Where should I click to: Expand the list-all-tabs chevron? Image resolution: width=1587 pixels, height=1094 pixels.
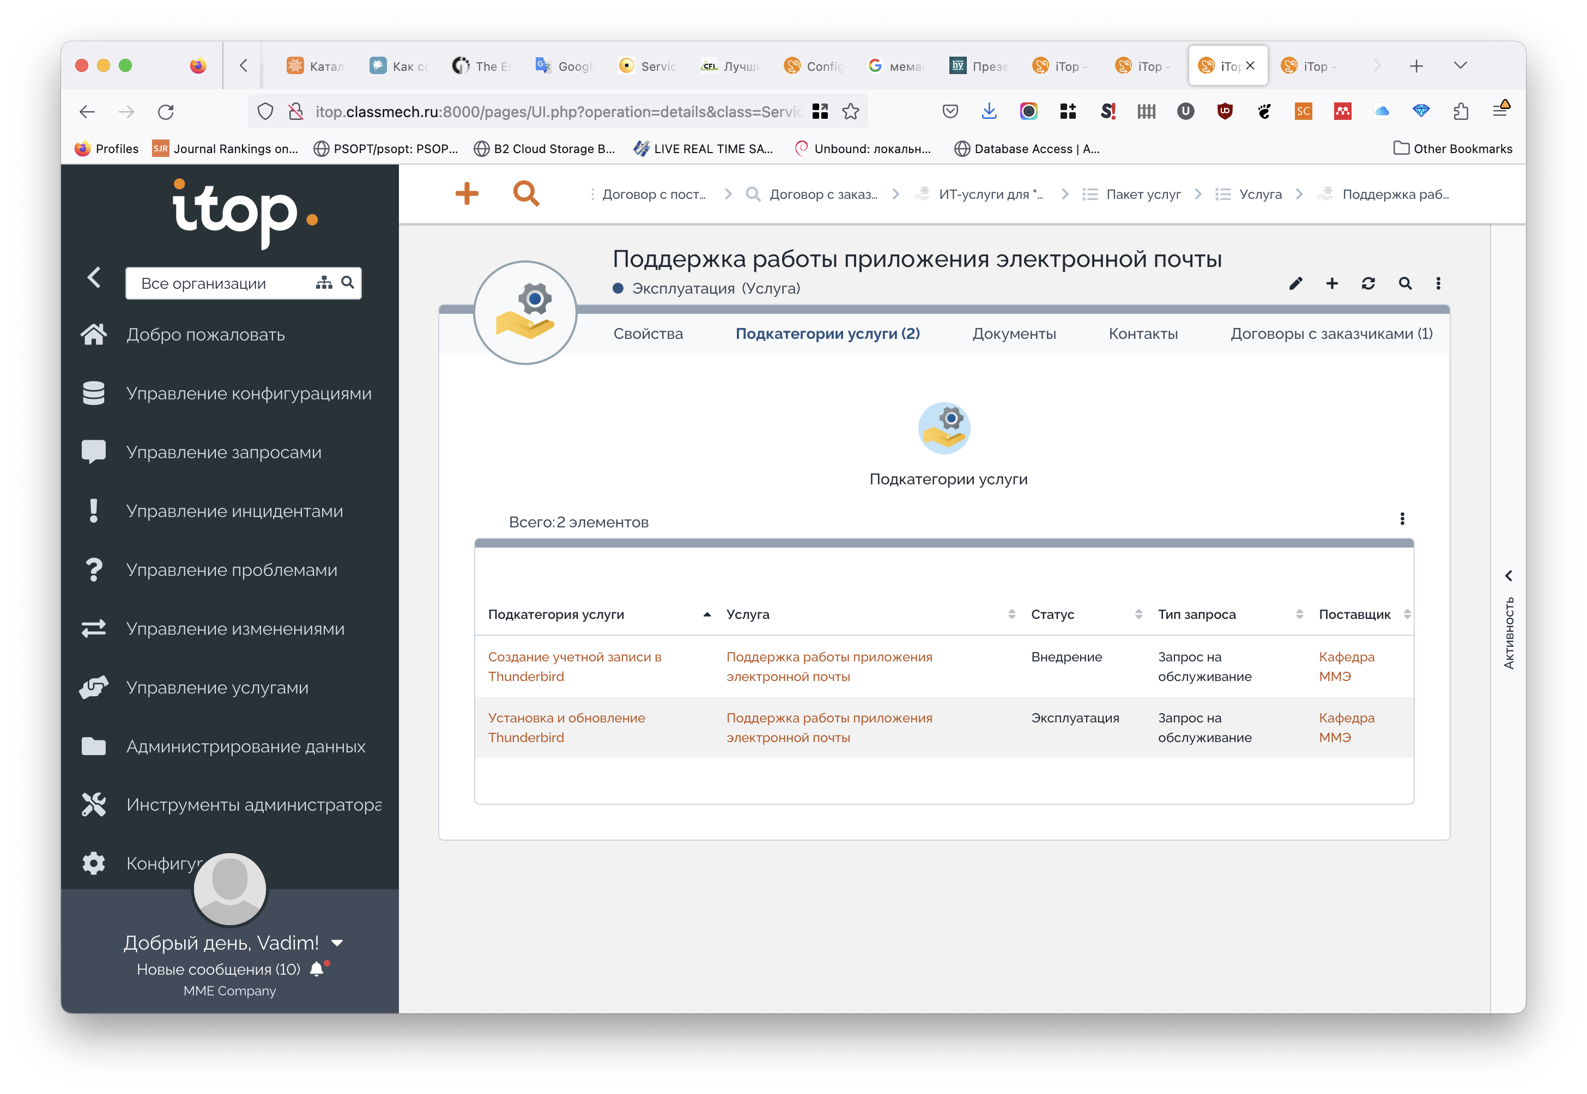1460,66
